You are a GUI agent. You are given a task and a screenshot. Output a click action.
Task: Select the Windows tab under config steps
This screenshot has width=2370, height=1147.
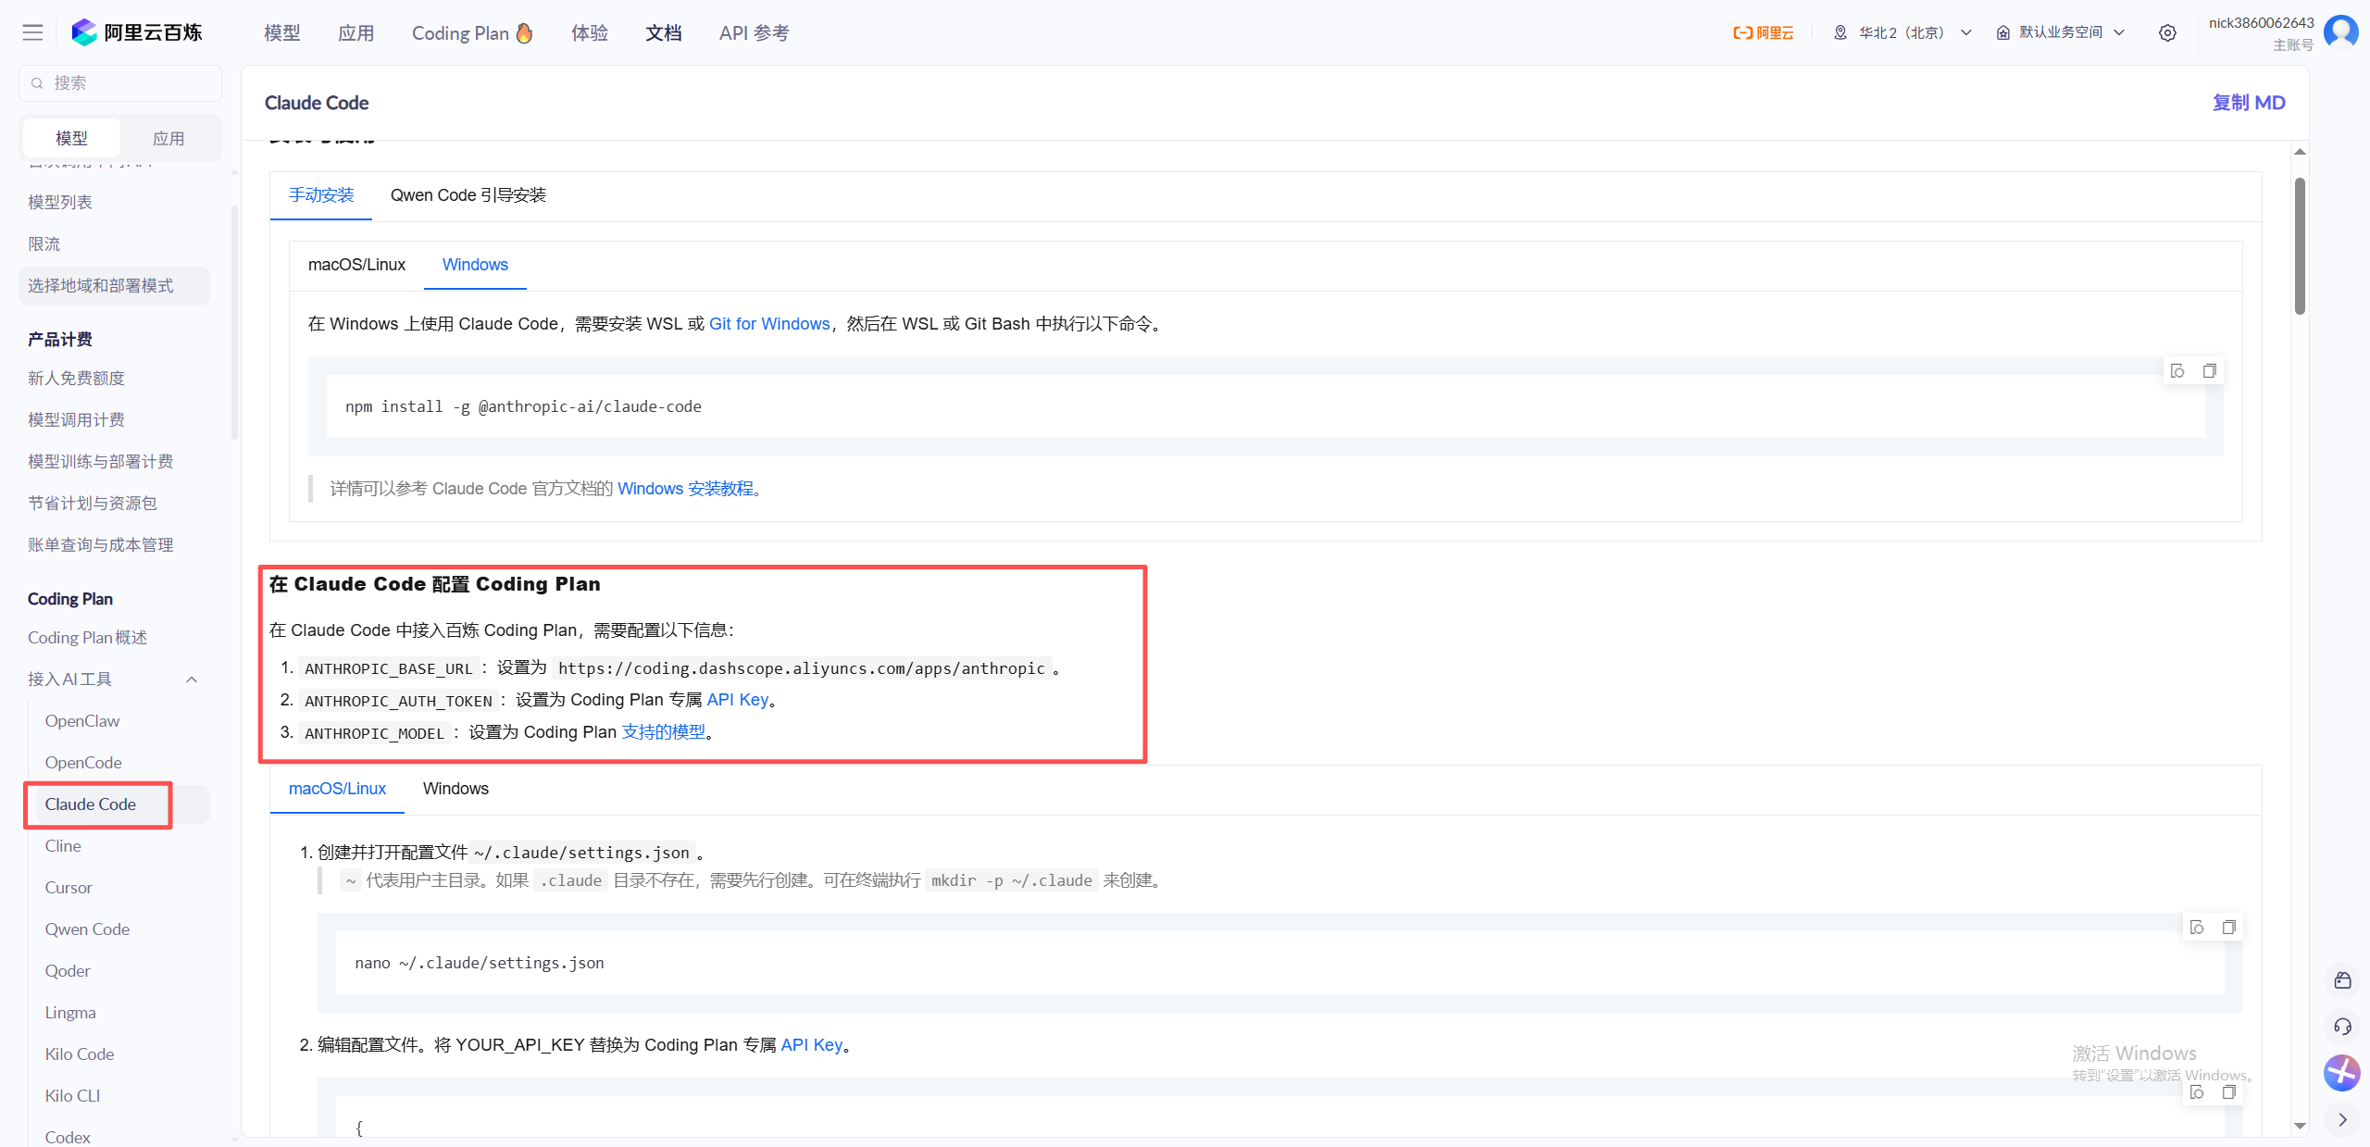click(455, 789)
